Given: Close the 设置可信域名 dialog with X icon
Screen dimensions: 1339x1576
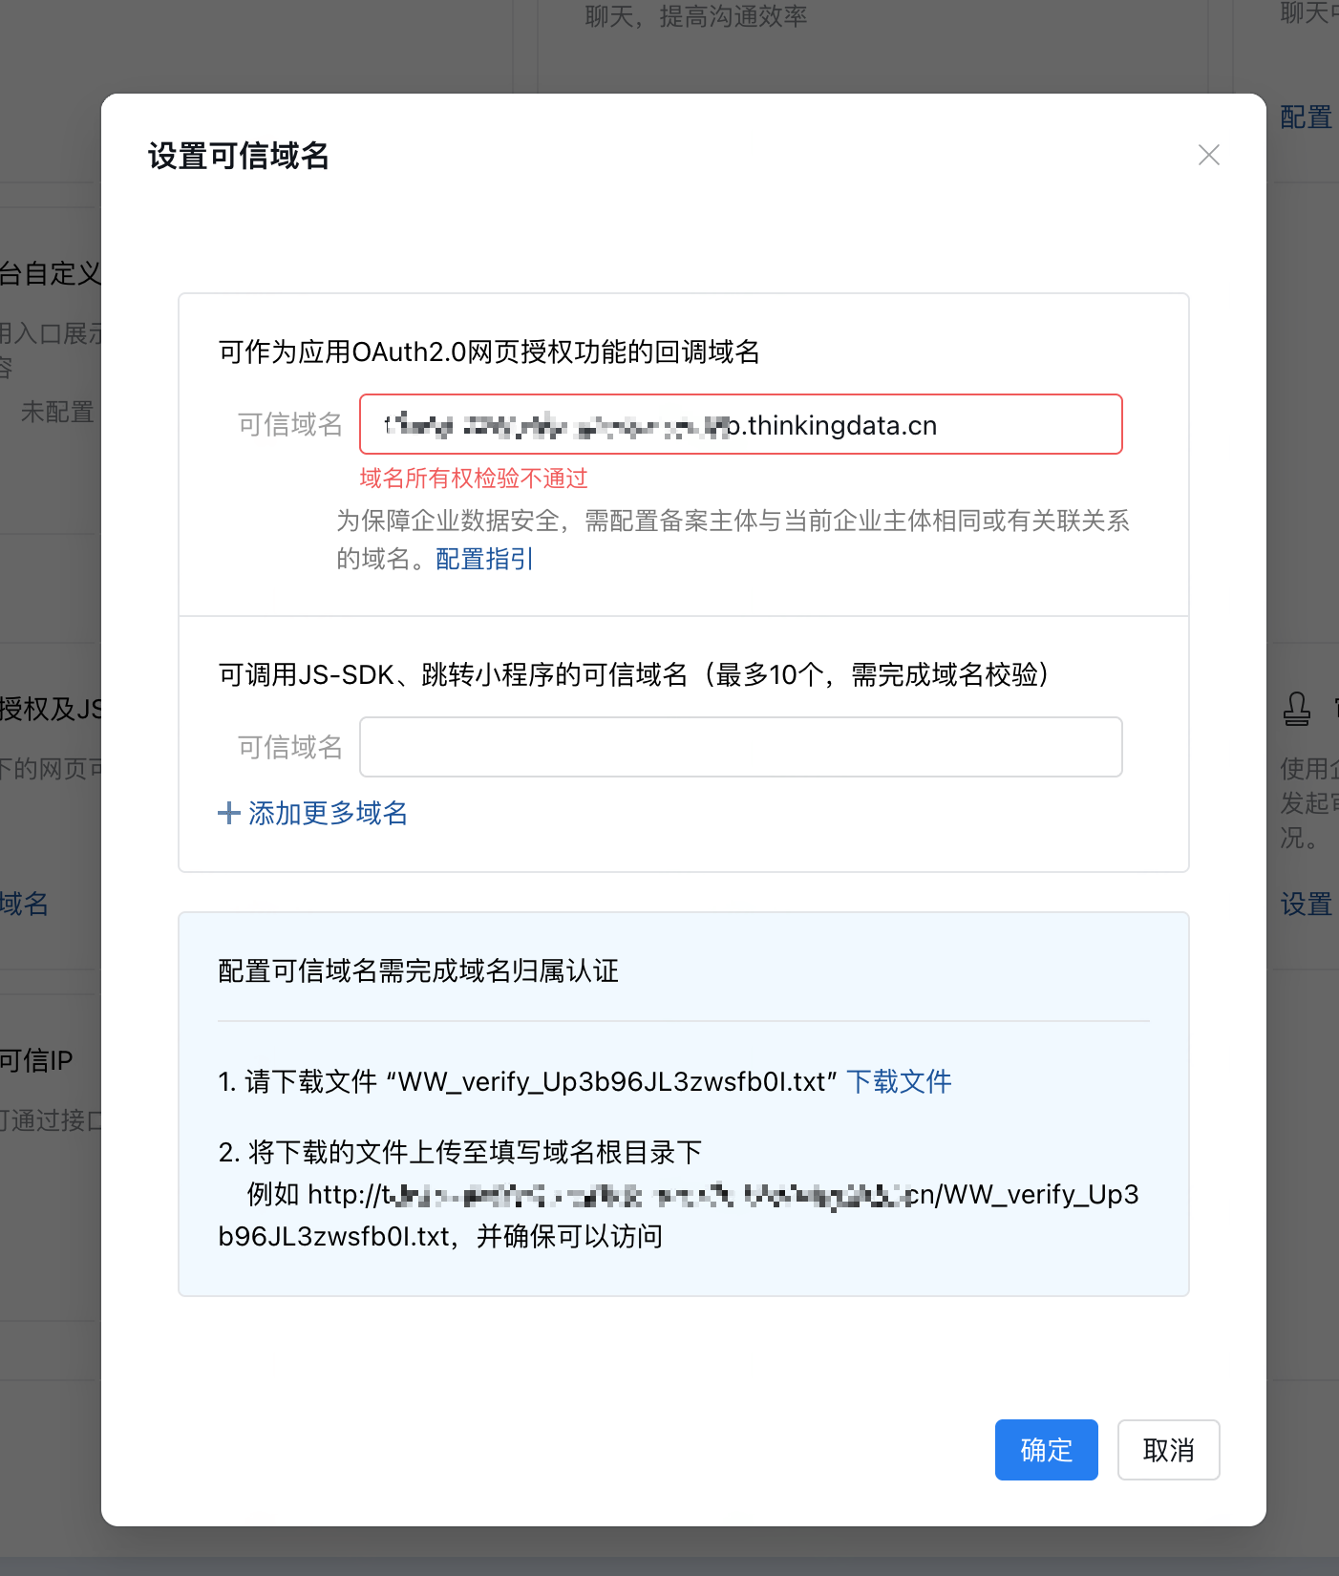Looking at the screenshot, I should pyautogui.click(x=1209, y=155).
